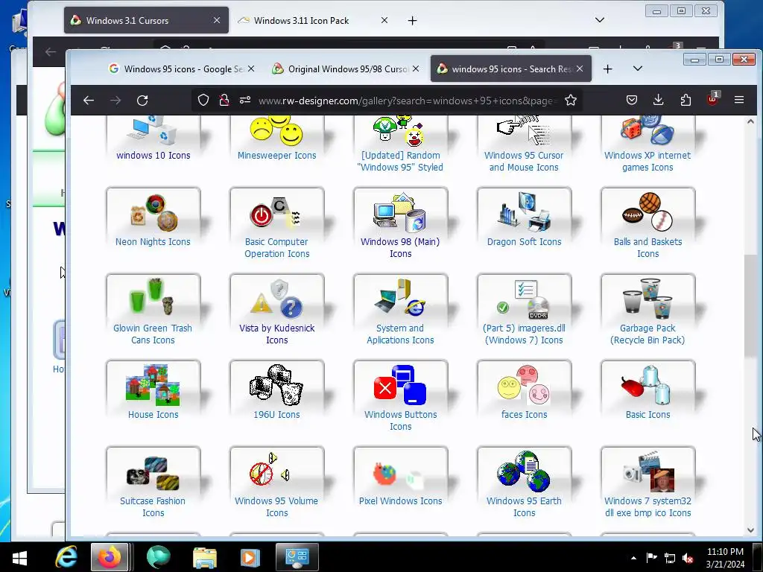Image resolution: width=763 pixels, height=572 pixels.
Task: Close the Google Search tab
Action: click(x=251, y=69)
